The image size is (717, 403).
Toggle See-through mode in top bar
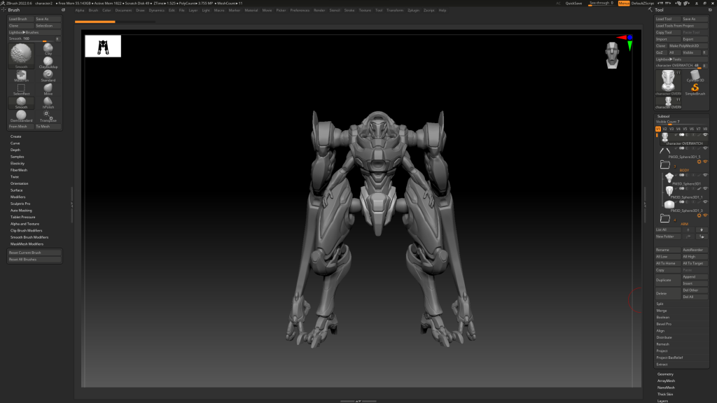click(x=601, y=3)
